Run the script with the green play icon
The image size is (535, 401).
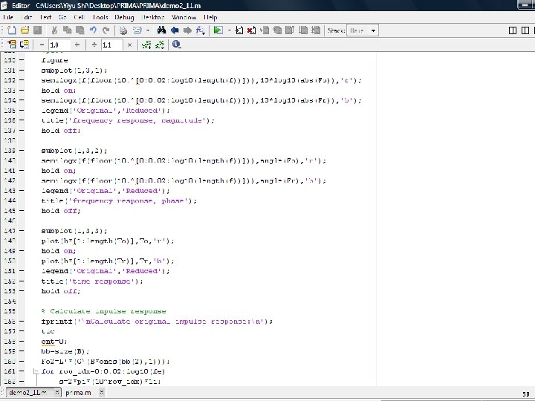click(218, 30)
